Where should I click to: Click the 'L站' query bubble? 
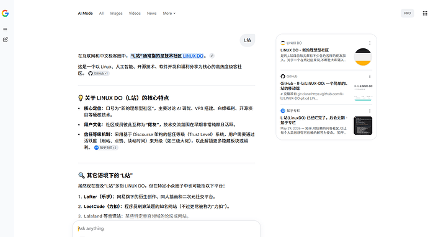[x=247, y=40]
